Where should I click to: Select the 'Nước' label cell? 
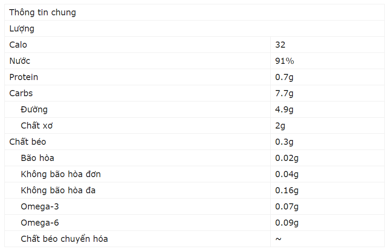[138, 61]
